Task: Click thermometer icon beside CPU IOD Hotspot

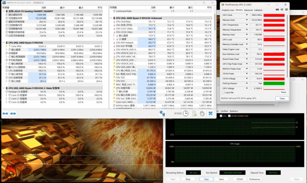Action: [x=114, y=43]
